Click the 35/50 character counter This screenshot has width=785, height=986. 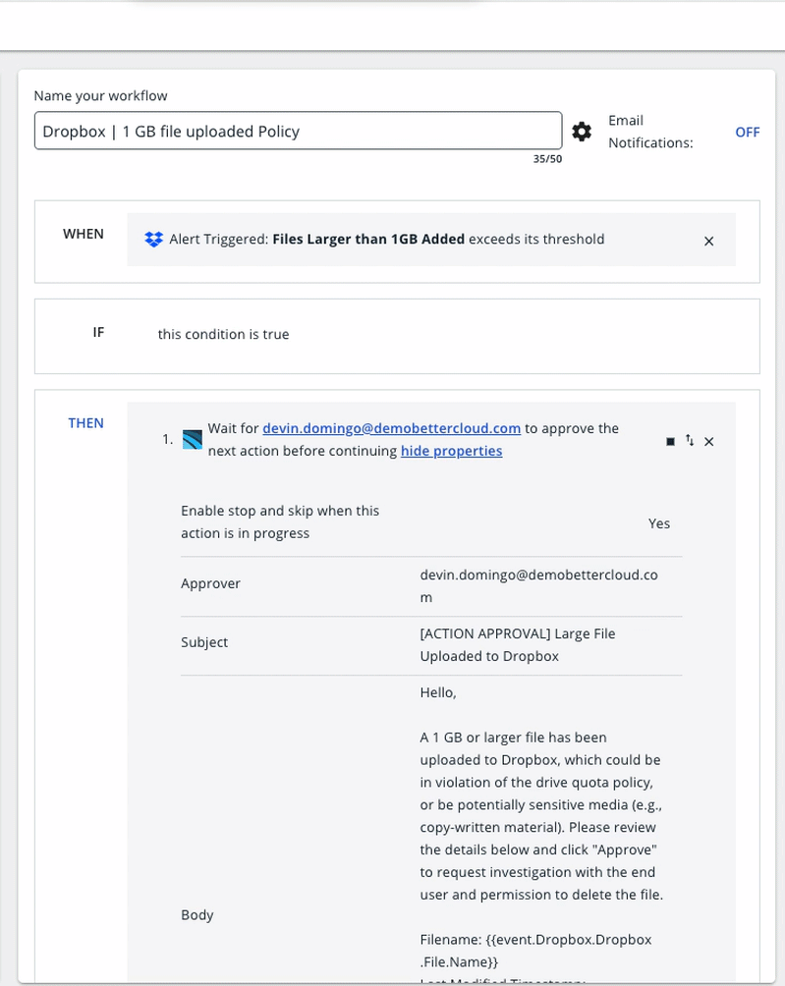[x=547, y=159]
